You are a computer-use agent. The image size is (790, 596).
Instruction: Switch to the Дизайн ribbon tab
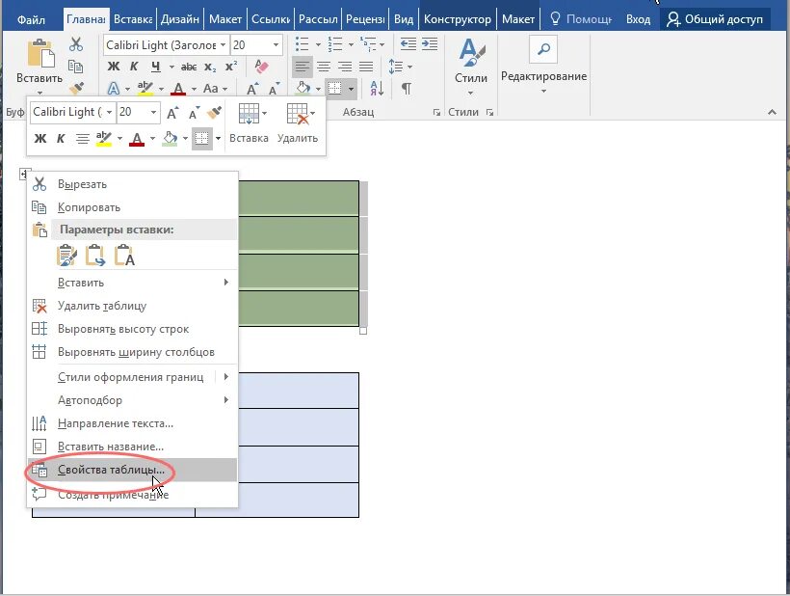pyautogui.click(x=180, y=19)
